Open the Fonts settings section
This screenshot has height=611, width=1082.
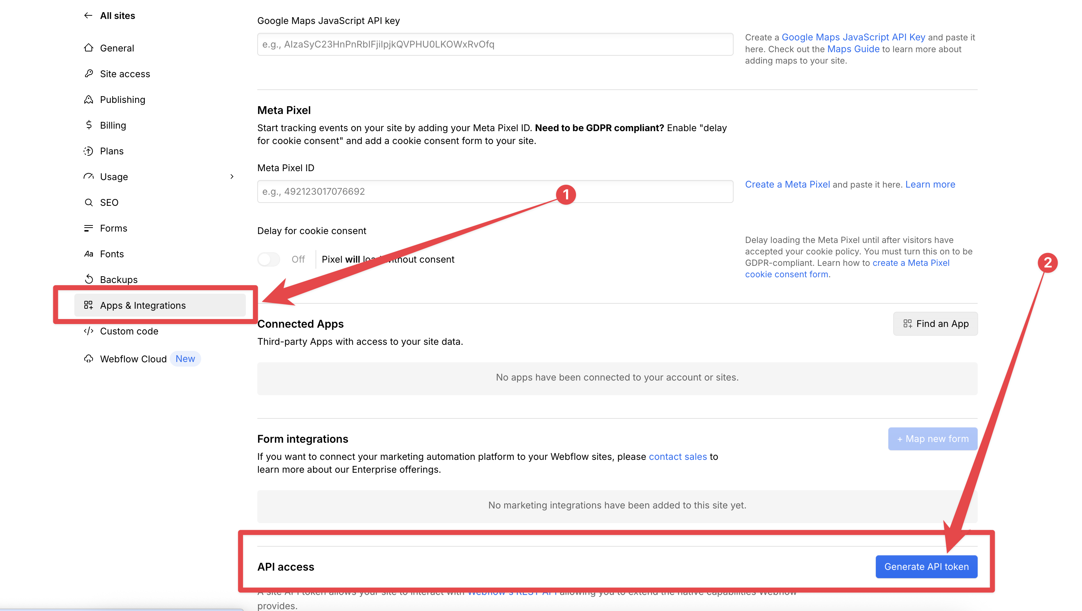tap(112, 254)
